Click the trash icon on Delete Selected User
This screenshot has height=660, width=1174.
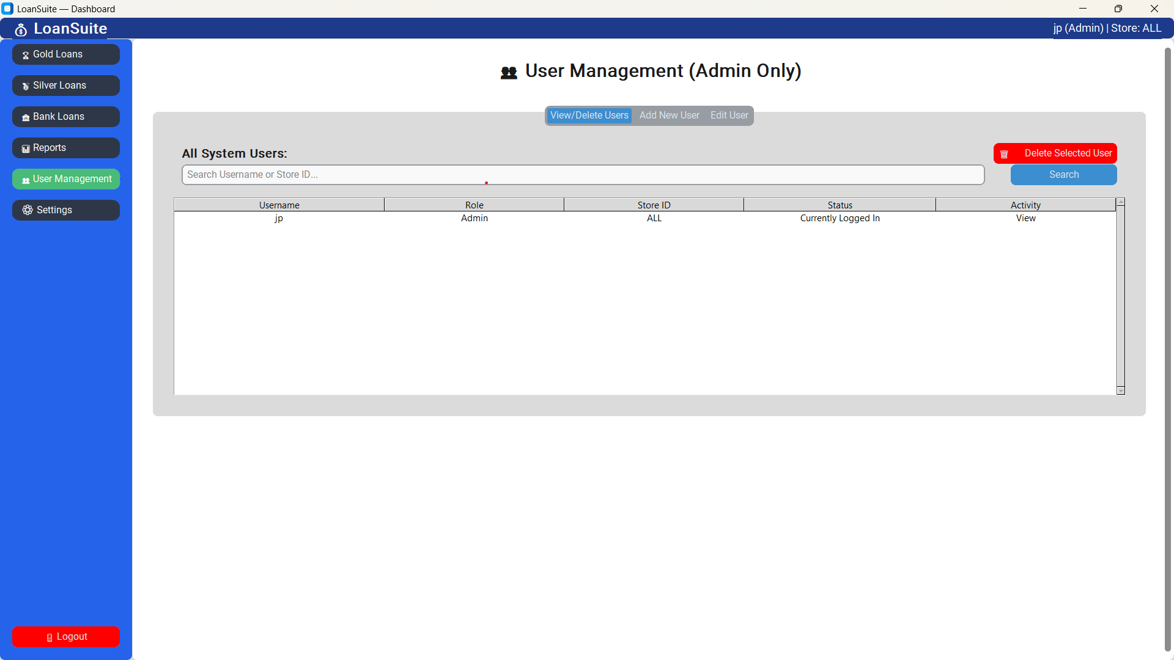click(1004, 153)
